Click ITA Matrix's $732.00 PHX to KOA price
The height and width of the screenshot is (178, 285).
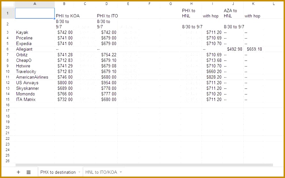[65, 99]
